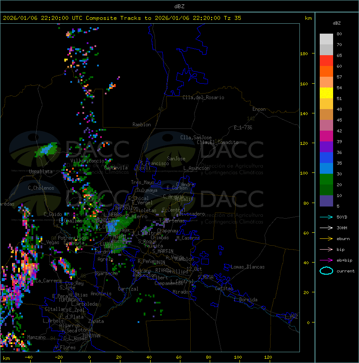
Task: Click the Zapata map label
Action: [96, 321]
